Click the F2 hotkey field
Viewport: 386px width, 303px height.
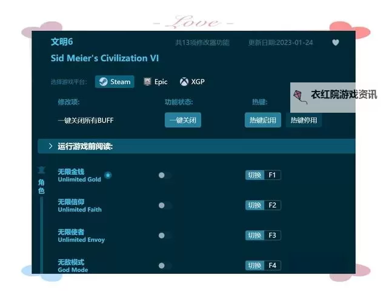tap(272, 205)
